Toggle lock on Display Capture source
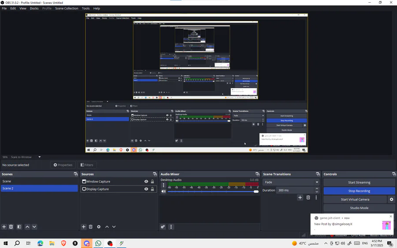This screenshot has width=397, height=248. click(153, 189)
